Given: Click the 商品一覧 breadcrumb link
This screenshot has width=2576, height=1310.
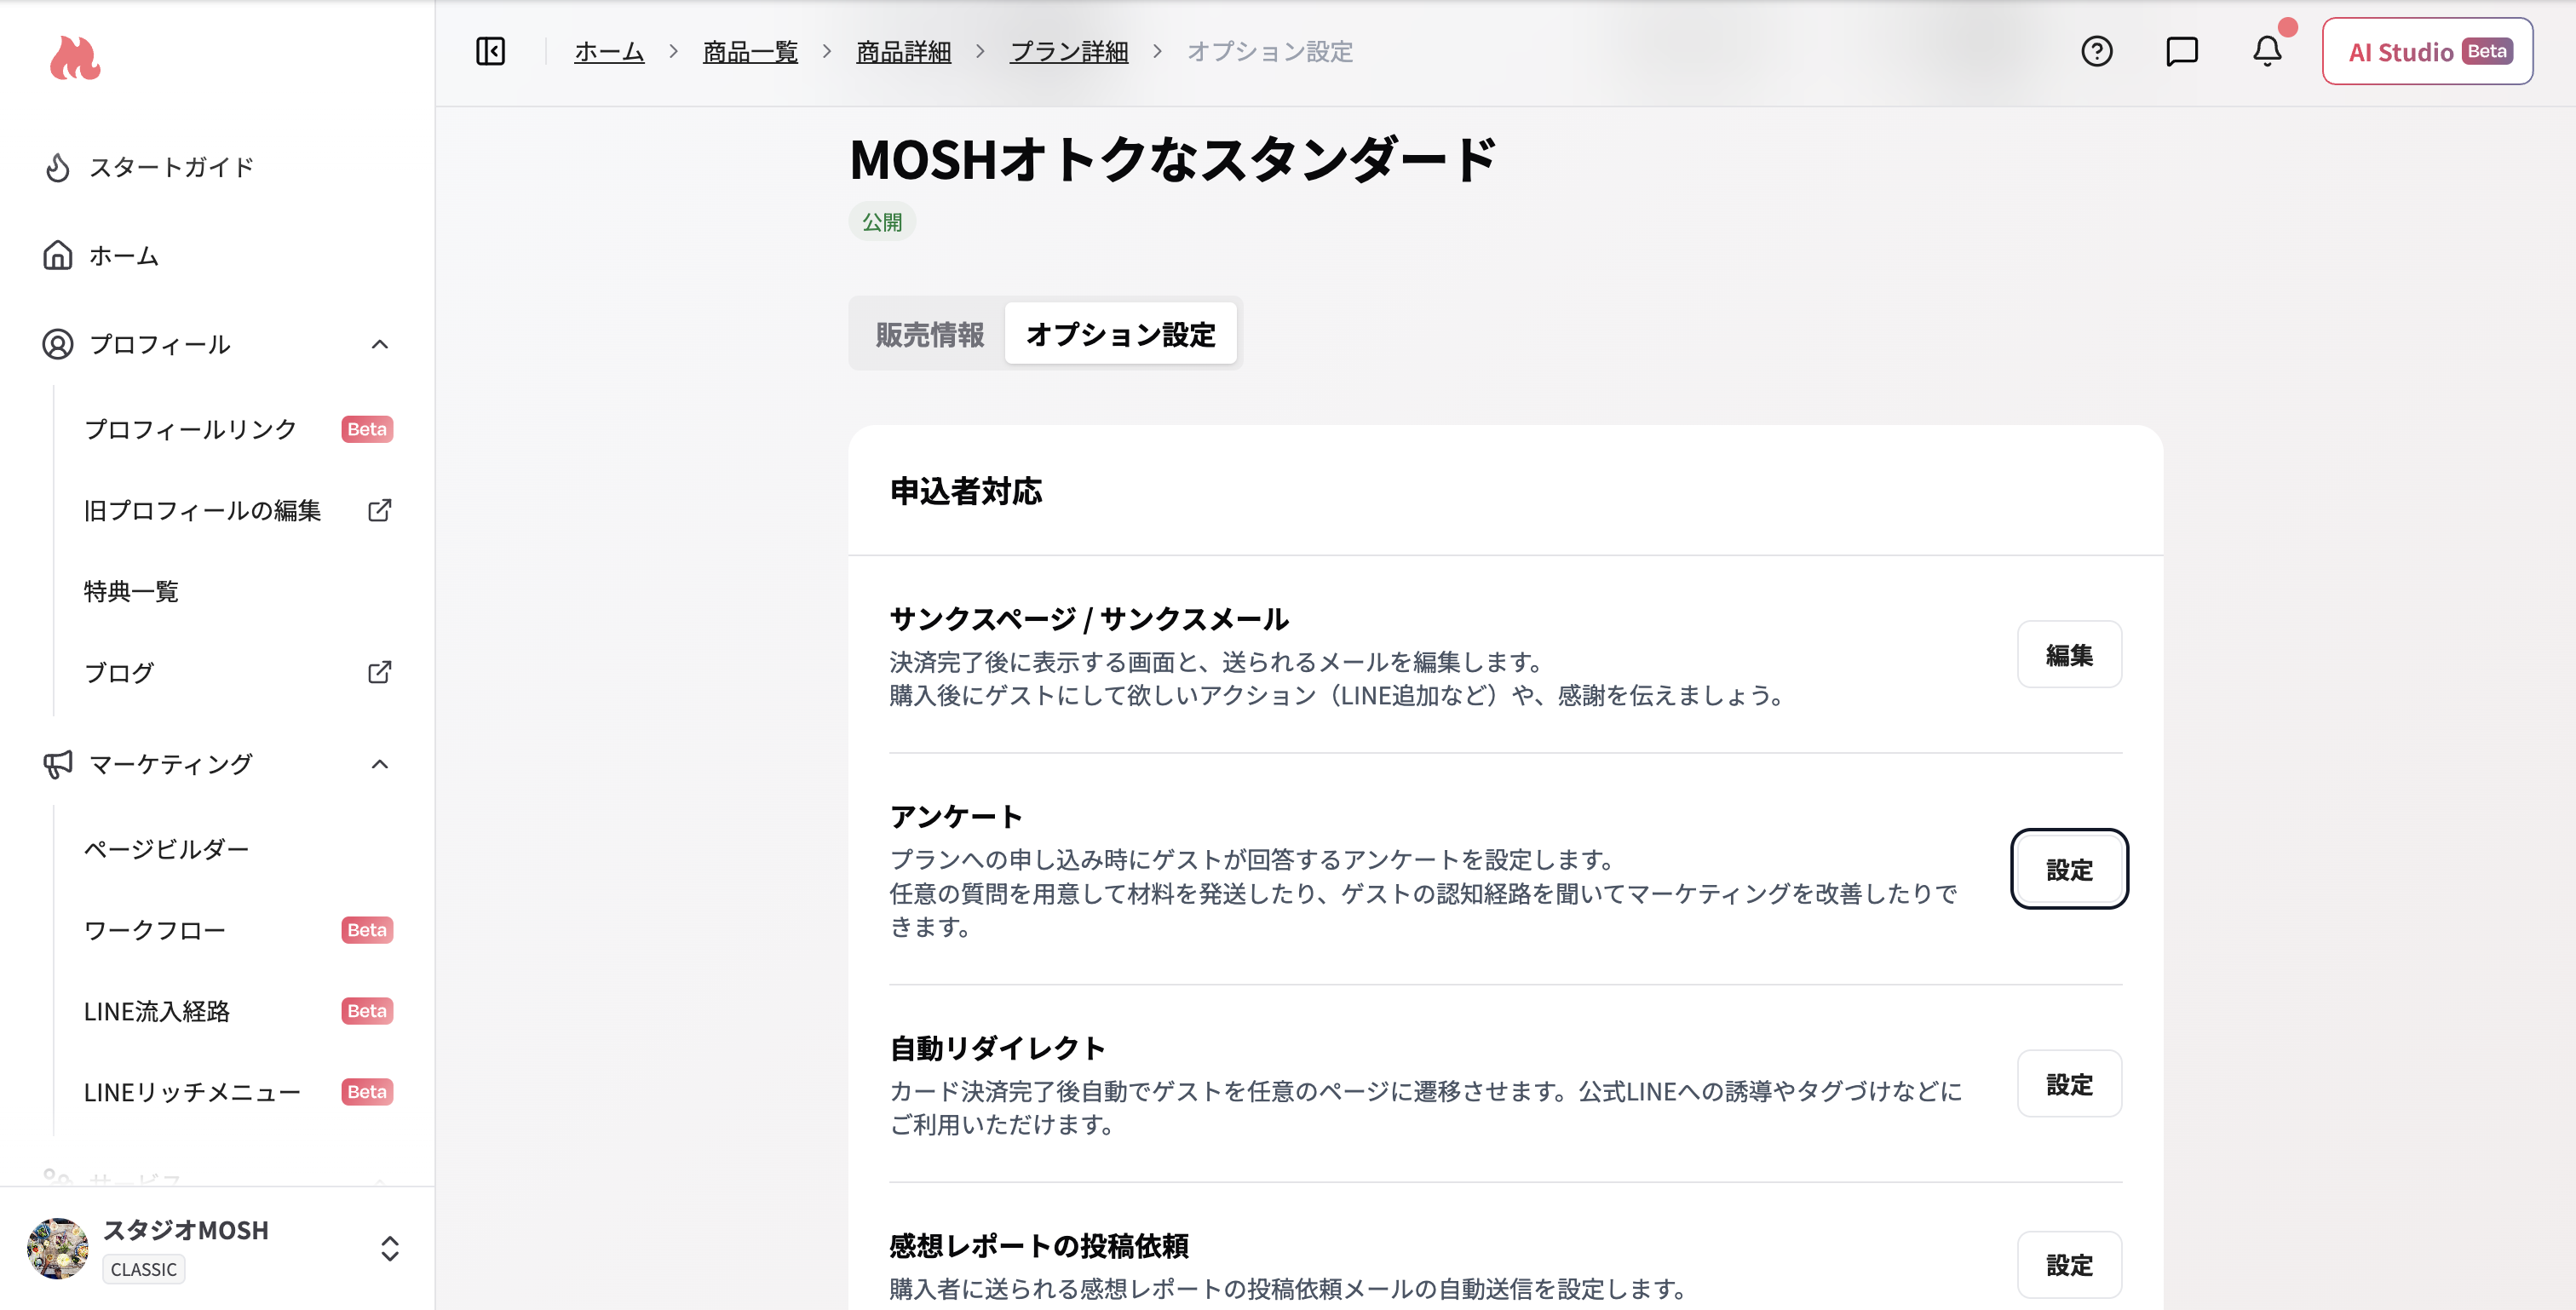Looking at the screenshot, I should [750, 51].
